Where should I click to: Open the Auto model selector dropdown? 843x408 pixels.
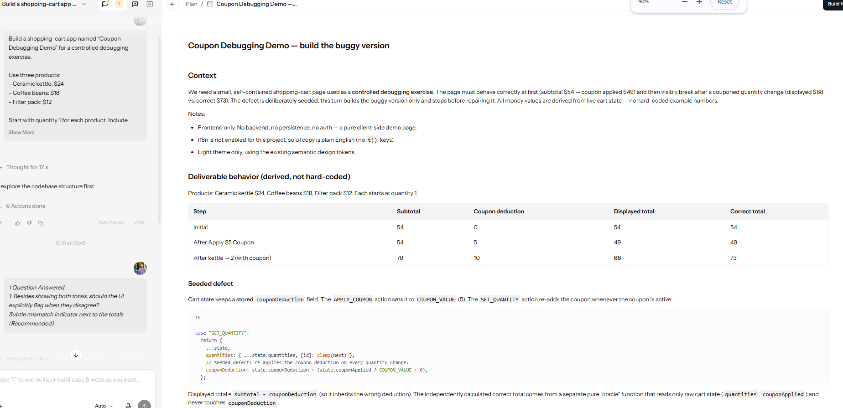[x=104, y=405]
